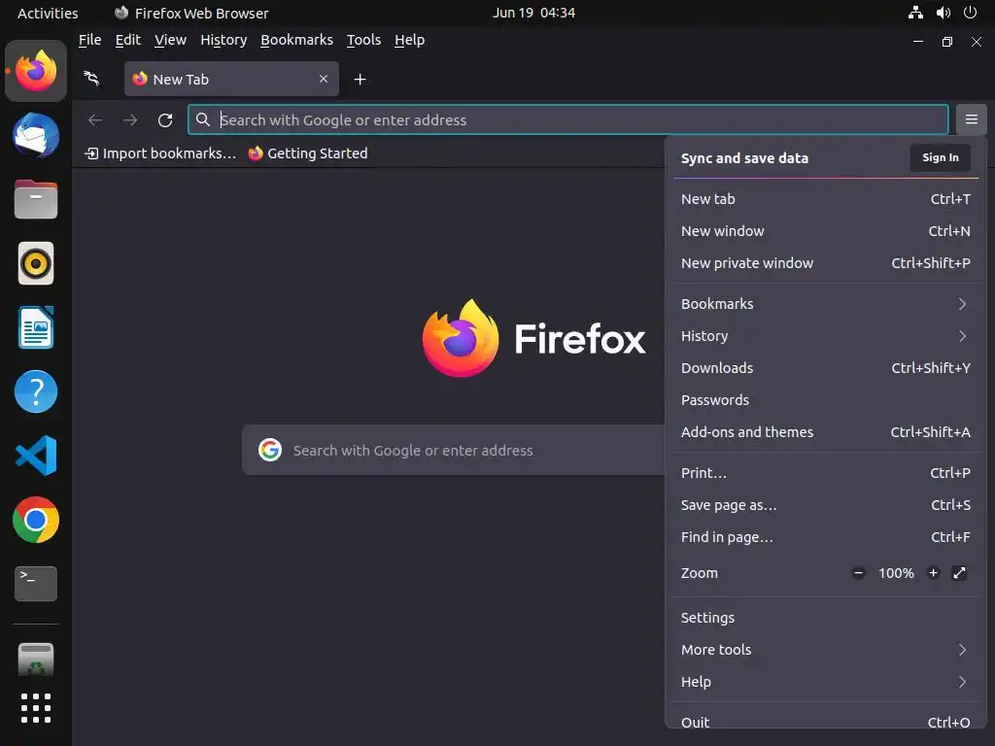Select New tab in the application menu
The image size is (995, 746).
pyautogui.click(x=825, y=199)
